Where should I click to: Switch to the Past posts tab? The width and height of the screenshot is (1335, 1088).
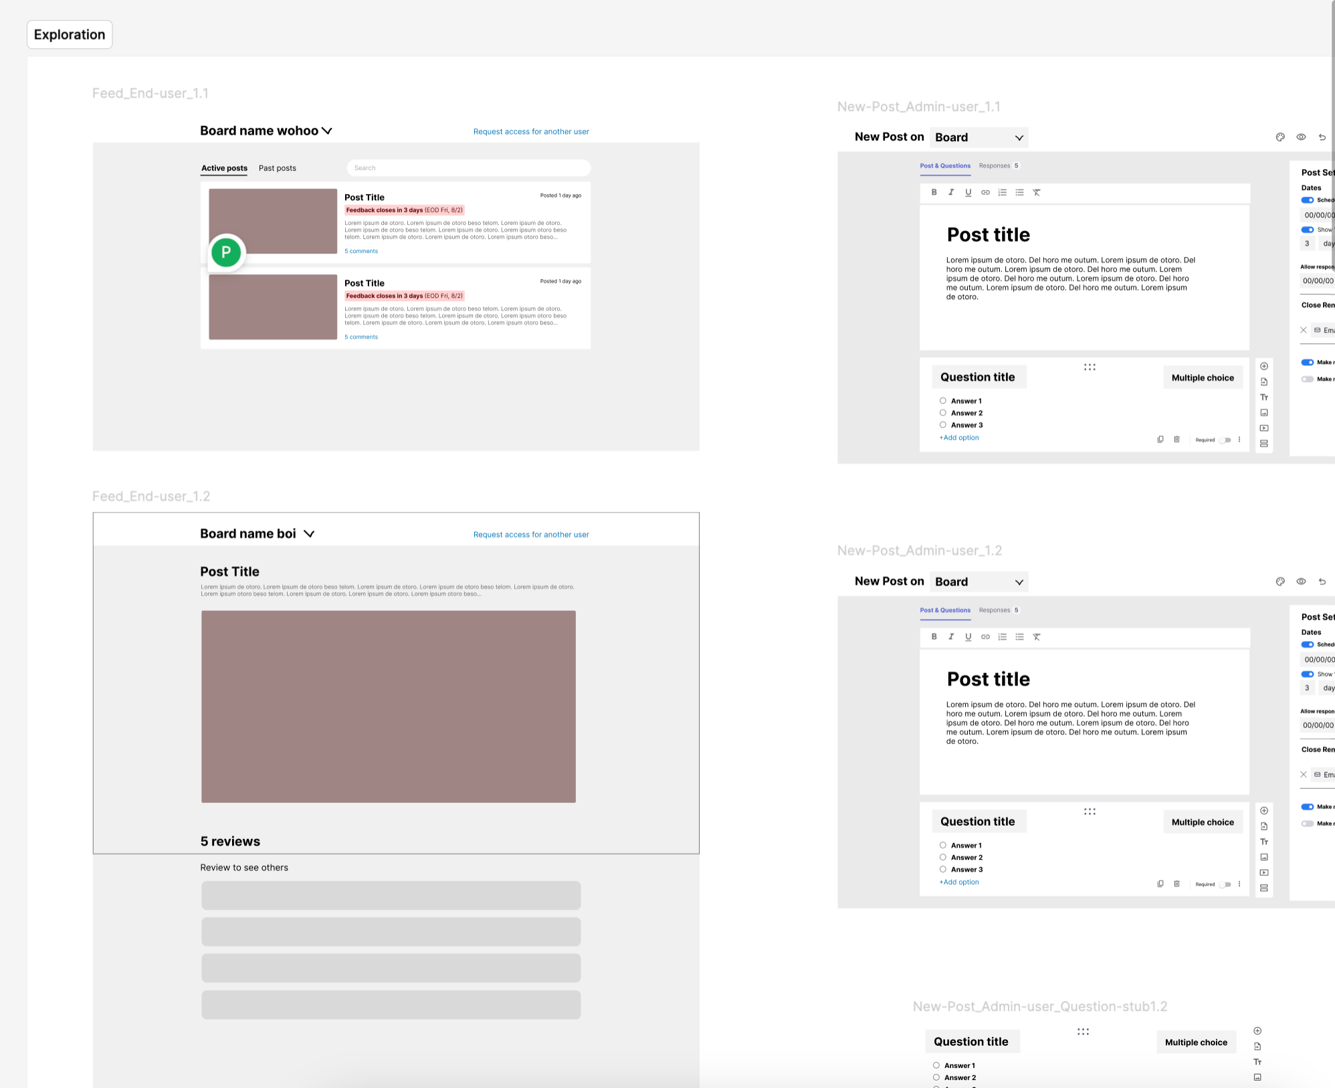(x=277, y=168)
